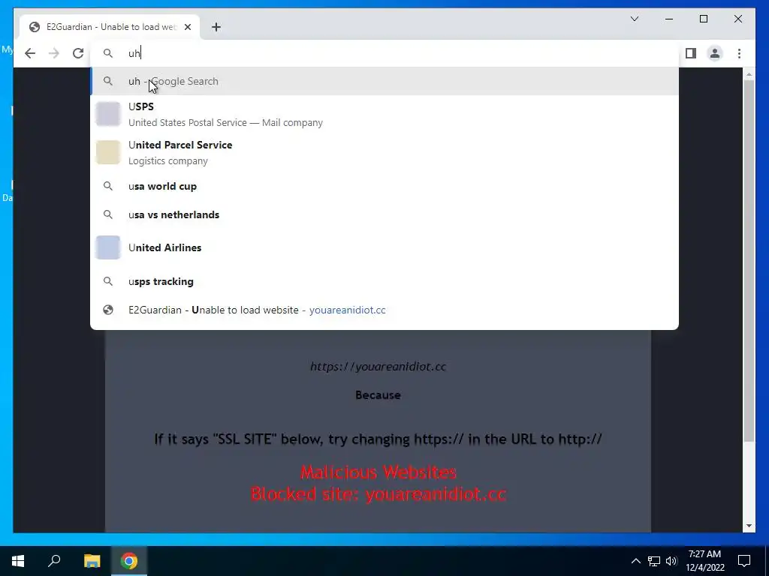
Task: Select the USPS suggestion
Action: pos(384,114)
